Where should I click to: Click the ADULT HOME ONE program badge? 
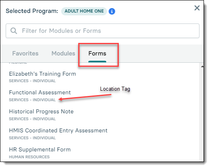tap(84, 11)
